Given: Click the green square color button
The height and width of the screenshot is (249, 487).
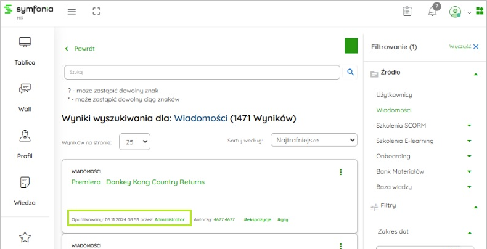Looking at the screenshot, I should tap(351, 46).
